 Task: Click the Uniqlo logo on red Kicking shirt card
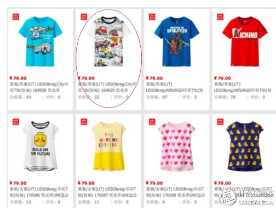[220, 17]
